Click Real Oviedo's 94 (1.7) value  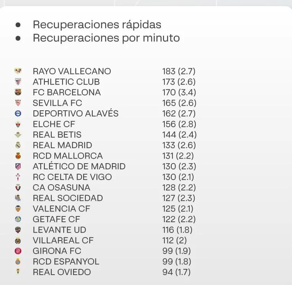pyautogui.click(x=176, y=272)
